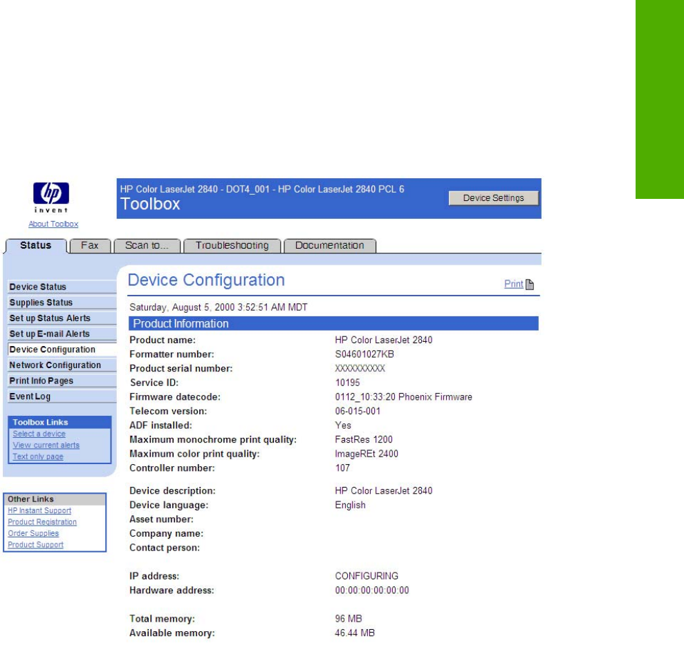The image size is (684, 654).
Task: Switch to the Fax tab
Action: (90, 246)
